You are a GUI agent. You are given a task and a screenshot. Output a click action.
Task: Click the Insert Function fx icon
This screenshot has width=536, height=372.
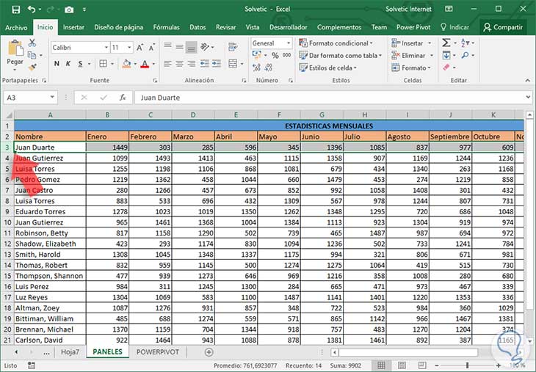(123, 97)
